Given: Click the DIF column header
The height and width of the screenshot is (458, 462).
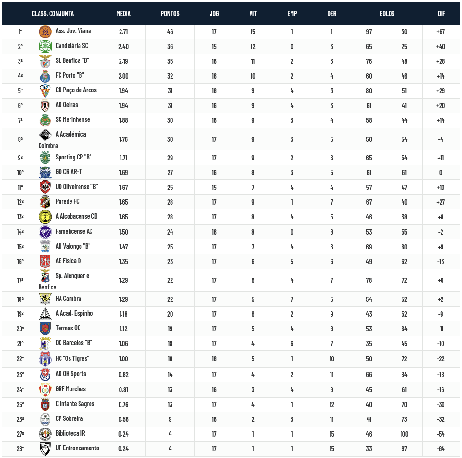Looking at the screenshot, I should [441, 14].
